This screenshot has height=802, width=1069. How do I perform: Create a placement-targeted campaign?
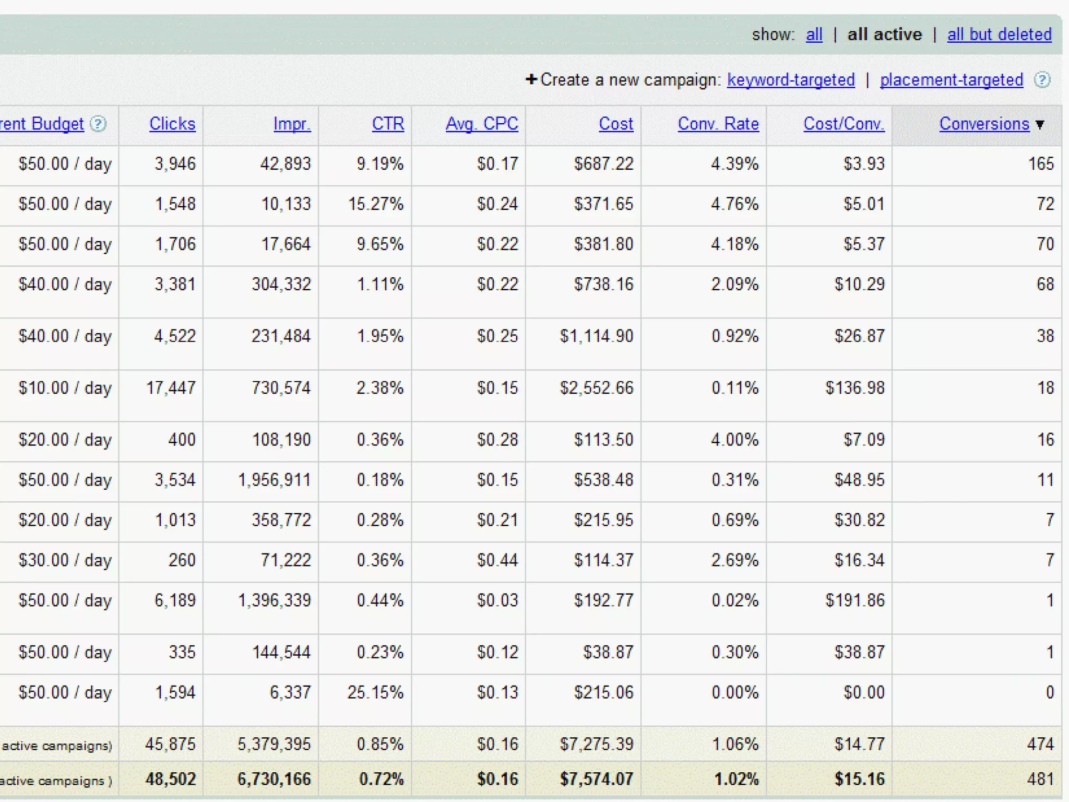pos(951,80)
